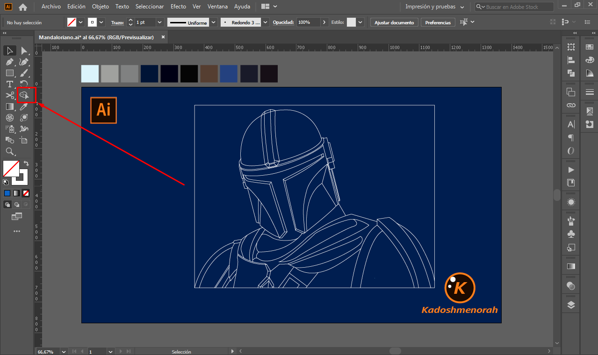The width and height of the screenshot is (598, 355).
Task: Open the Edición menu
Action: (76, 7)
